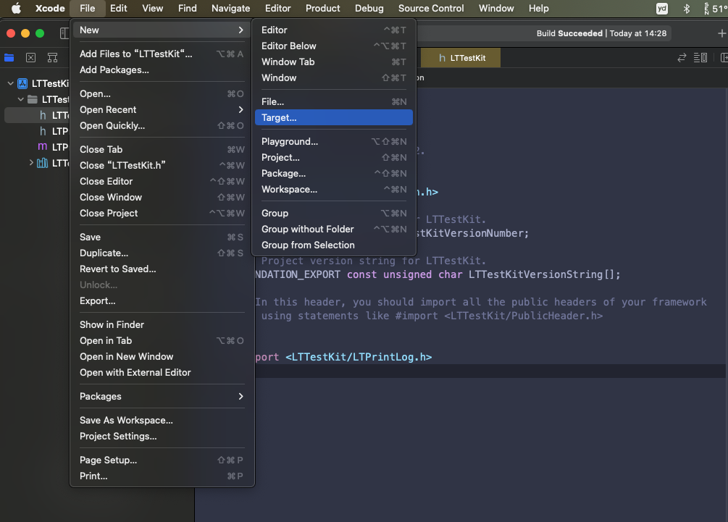Collapse the LTTestKit project root
This screenshot has height=522, width=728.
[x=10, y=83]
